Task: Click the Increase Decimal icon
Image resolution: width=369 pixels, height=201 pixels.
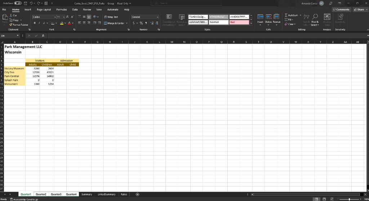Action: [x=152, y=23]
